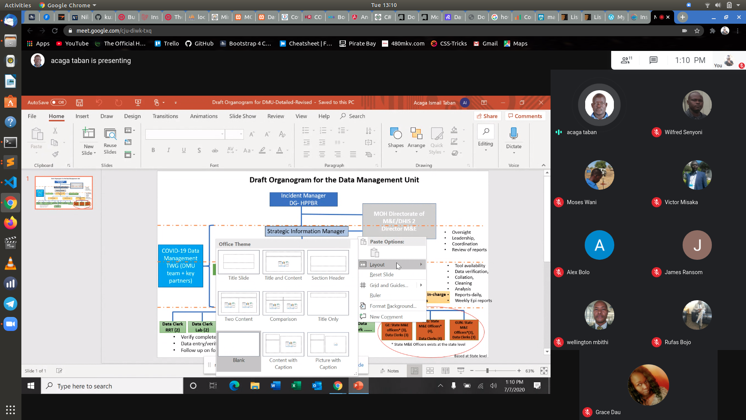Open the Meet chat panel icon
The image size is (746, 420).
click(x=653, y=60)
